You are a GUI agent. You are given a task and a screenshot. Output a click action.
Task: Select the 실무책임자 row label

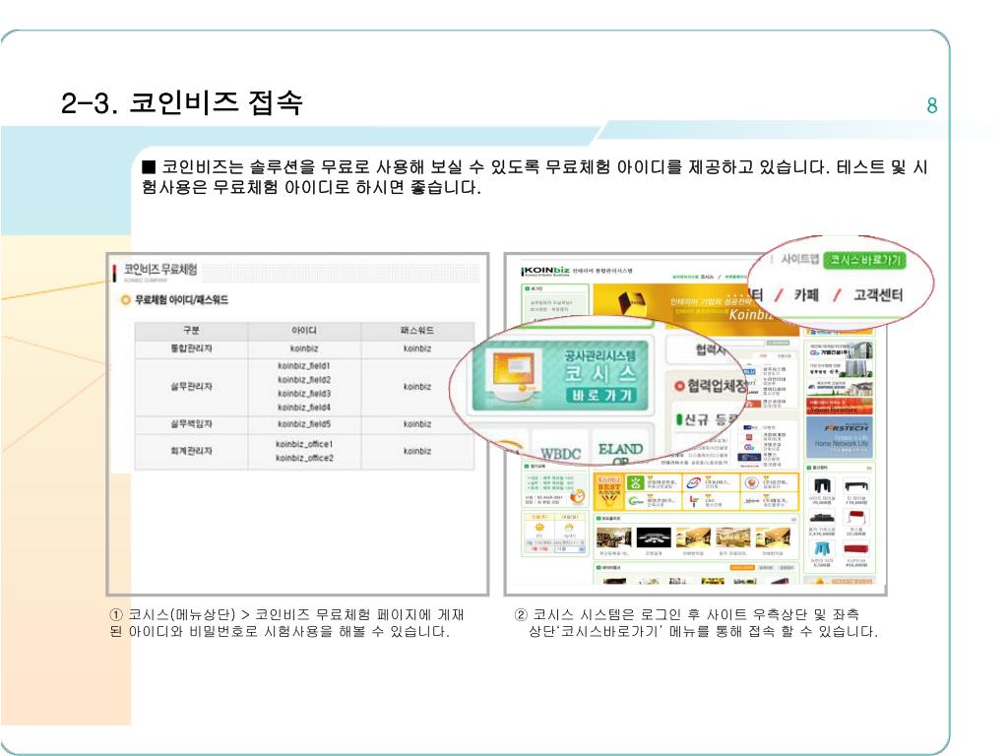coord(191,424)
